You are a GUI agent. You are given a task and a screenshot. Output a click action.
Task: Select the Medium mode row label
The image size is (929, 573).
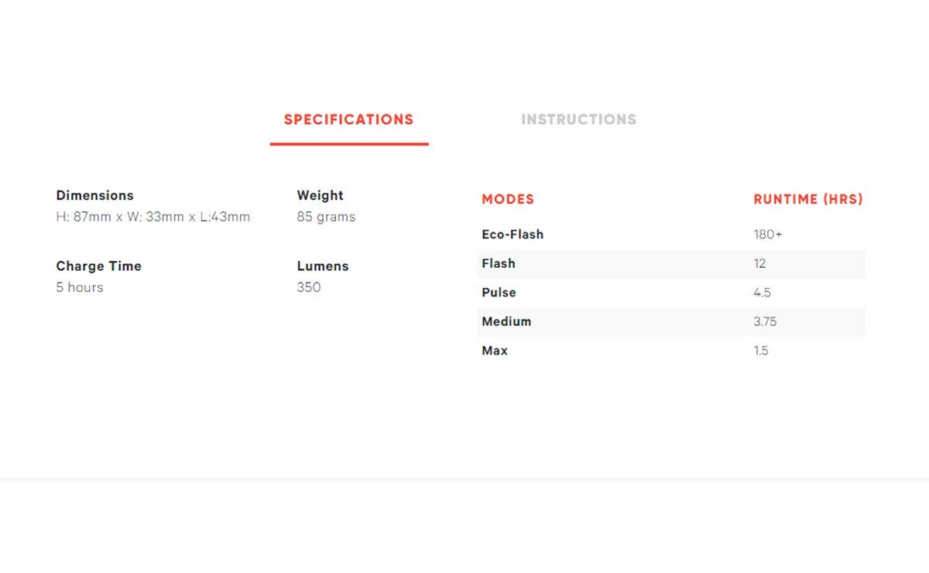506,322
